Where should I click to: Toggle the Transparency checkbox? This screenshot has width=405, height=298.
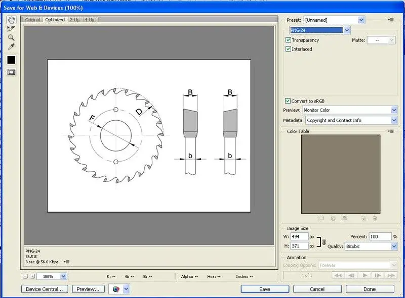[x=288, y=40]
